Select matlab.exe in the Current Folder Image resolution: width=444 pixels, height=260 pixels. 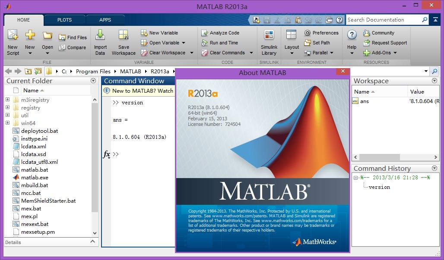(35, 177)
